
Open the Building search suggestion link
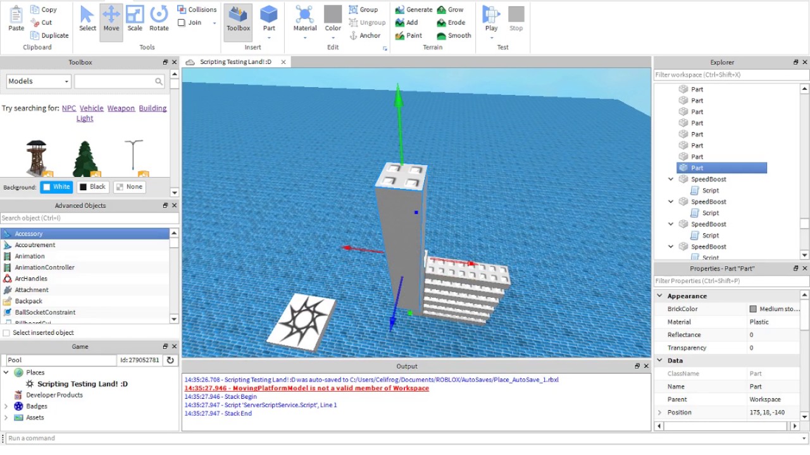[x=153, y=108]
